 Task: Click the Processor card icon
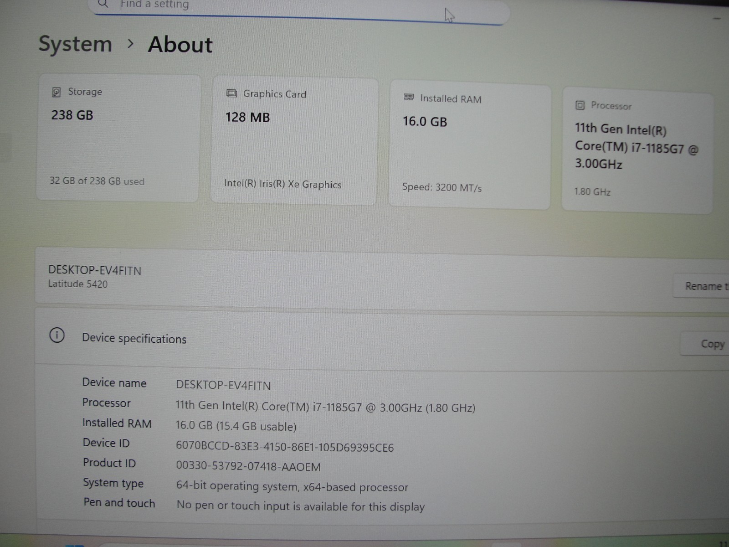point(580,105)
